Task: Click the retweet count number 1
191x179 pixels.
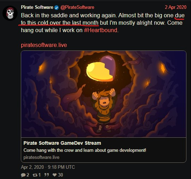Action: (x=40, y=175)
